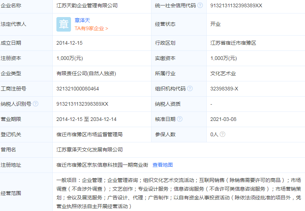The height and width of the screenshot is (211, 305).
Task: Click paid-in capital value in 实缴资本 row
Action: 223,58
